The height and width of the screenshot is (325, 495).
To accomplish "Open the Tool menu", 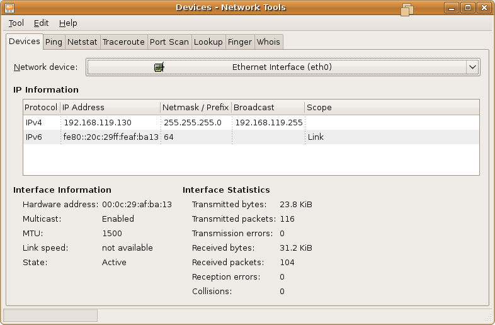I will (16, 23).
